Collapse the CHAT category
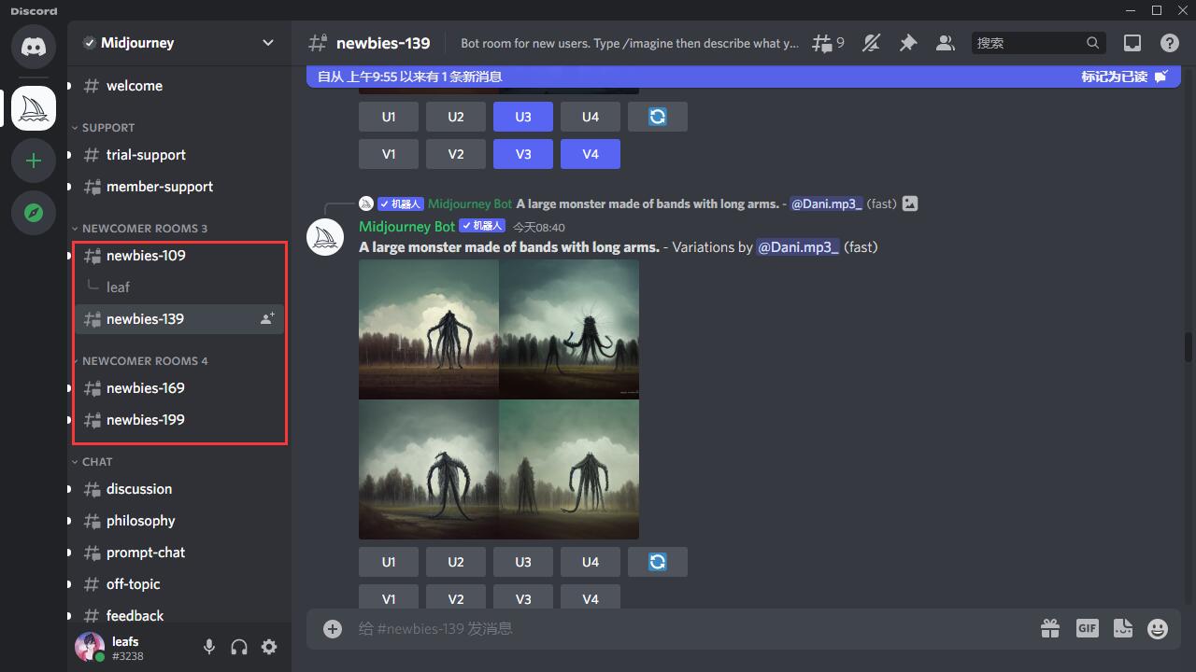The width and height of the screenshot is (1196, 672). 96,462
